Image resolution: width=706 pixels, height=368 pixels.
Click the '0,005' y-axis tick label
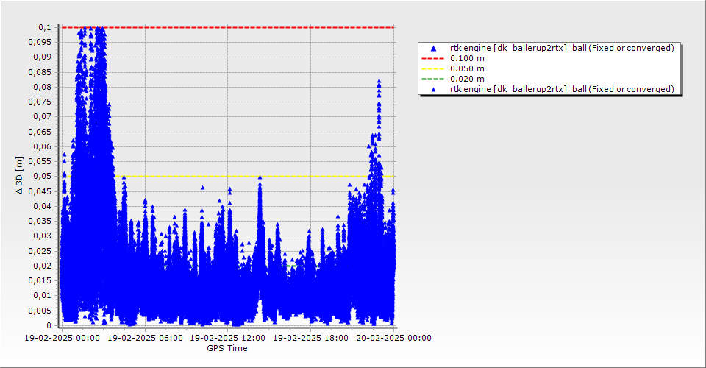tap(40, 311)
